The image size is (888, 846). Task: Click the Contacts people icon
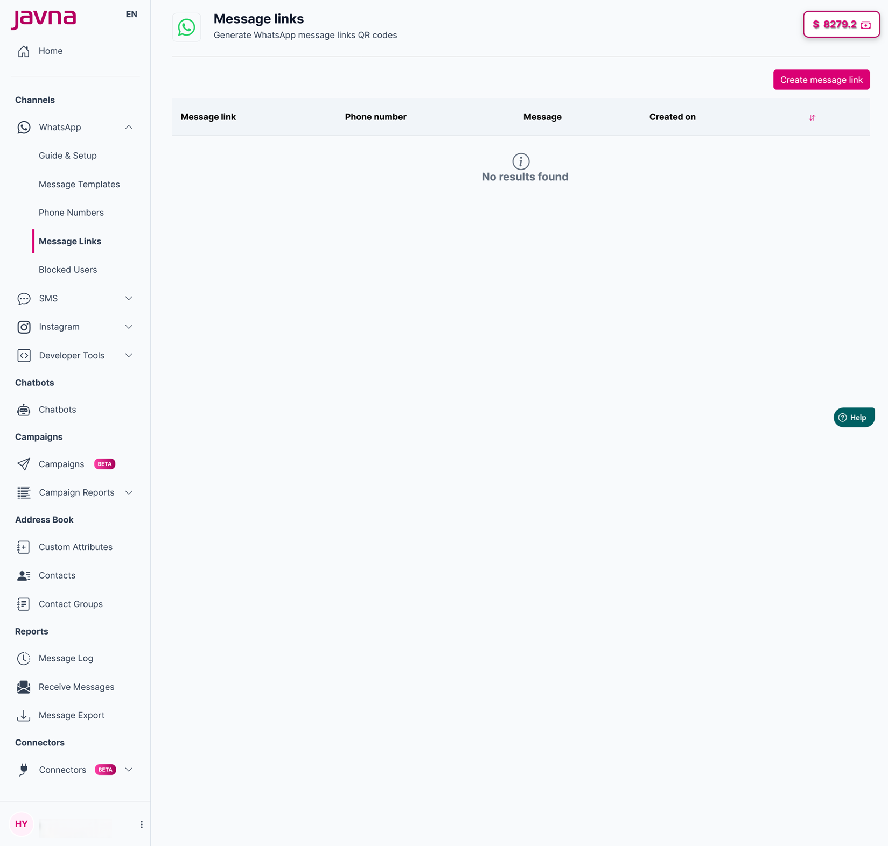coord(24,576)
